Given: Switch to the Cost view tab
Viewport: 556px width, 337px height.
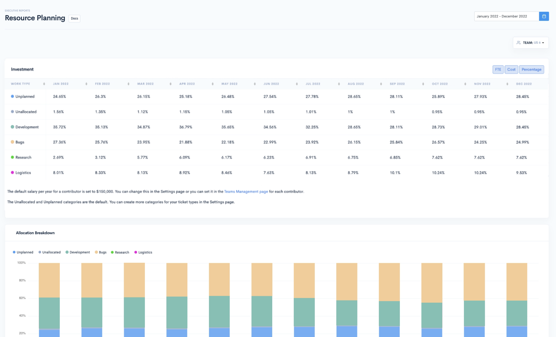Looking at the screenshot, I should [511, 69].
